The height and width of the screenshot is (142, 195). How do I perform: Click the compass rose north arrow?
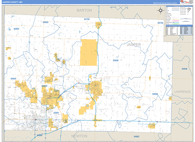[x=161, y=10]
